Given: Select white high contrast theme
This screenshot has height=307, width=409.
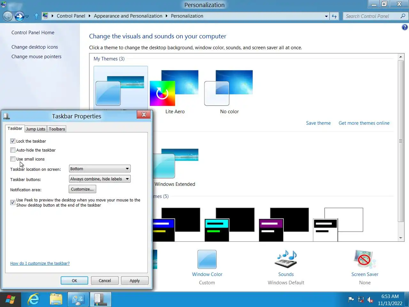Looking at the screenshot, I should tap(338, 224).
